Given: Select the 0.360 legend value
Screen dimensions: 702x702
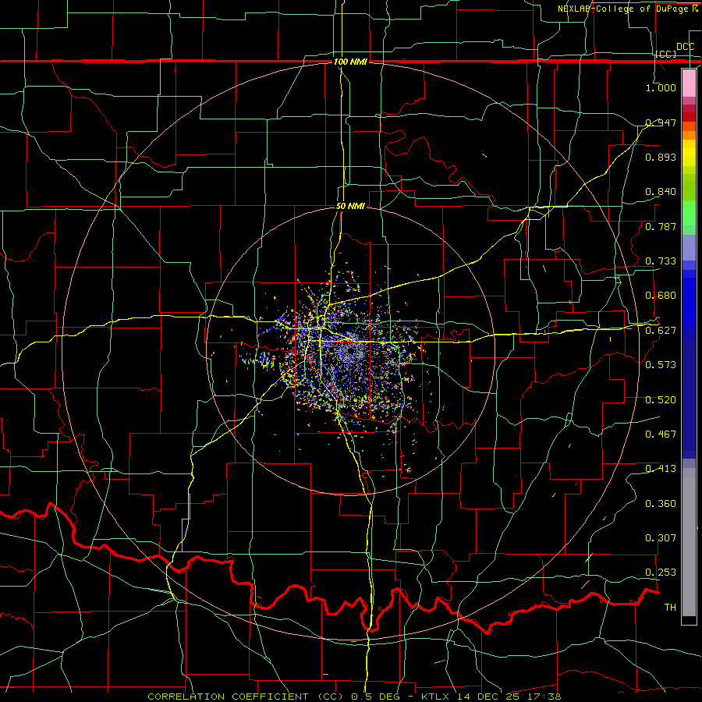Looking at the screenshot, I should click(x=661, y=504).
